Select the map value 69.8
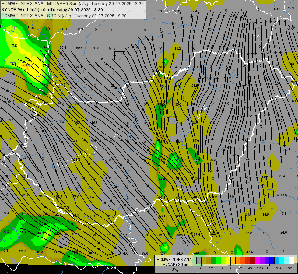 pos(79,48)
